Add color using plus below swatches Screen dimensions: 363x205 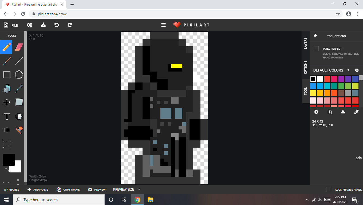316,112
